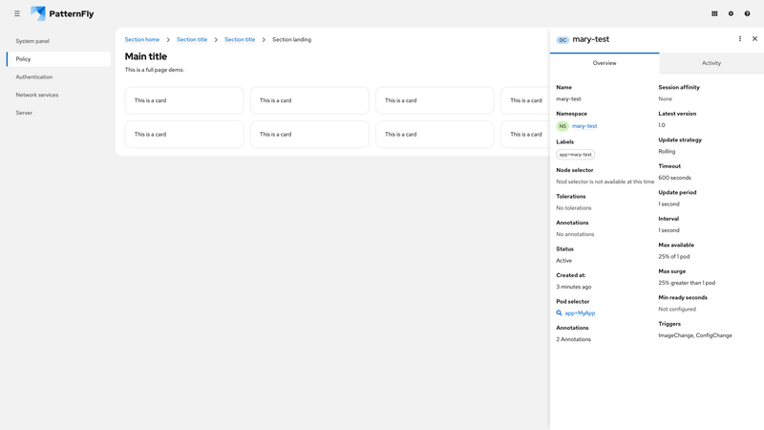Open settings gear icon in header

tap(731, 13)
